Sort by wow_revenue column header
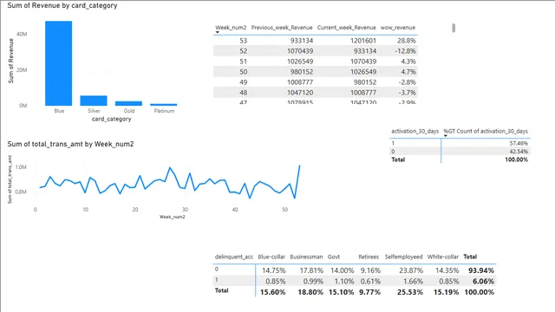Image resolution: width=555 pixels, height=312 pixels. point(398,28)
